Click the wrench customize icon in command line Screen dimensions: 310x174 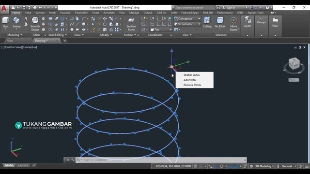(x=73, y=160)
